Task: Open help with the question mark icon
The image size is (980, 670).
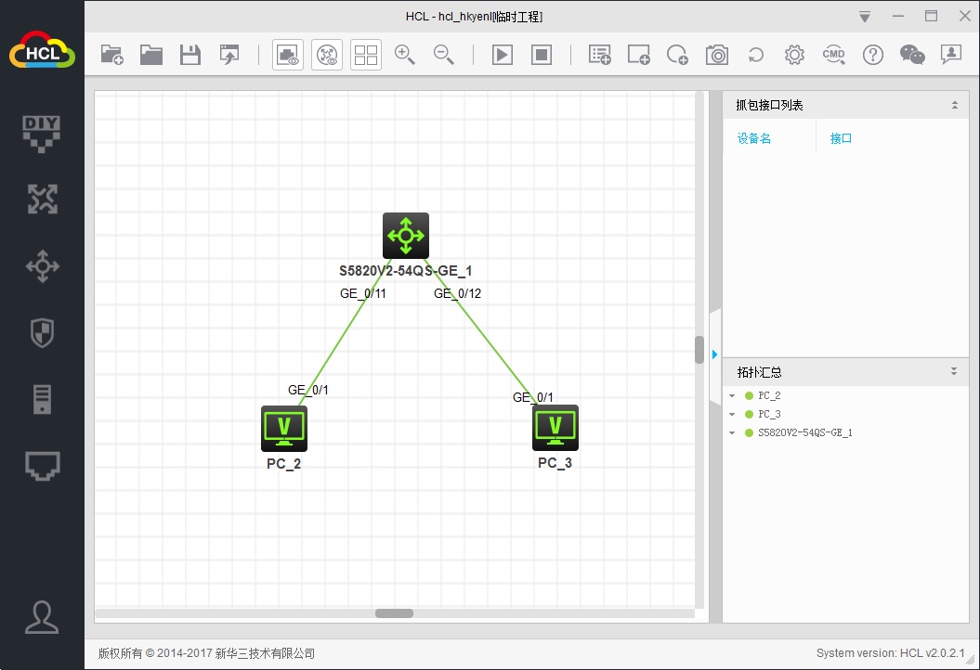Action: coord(873,55)
